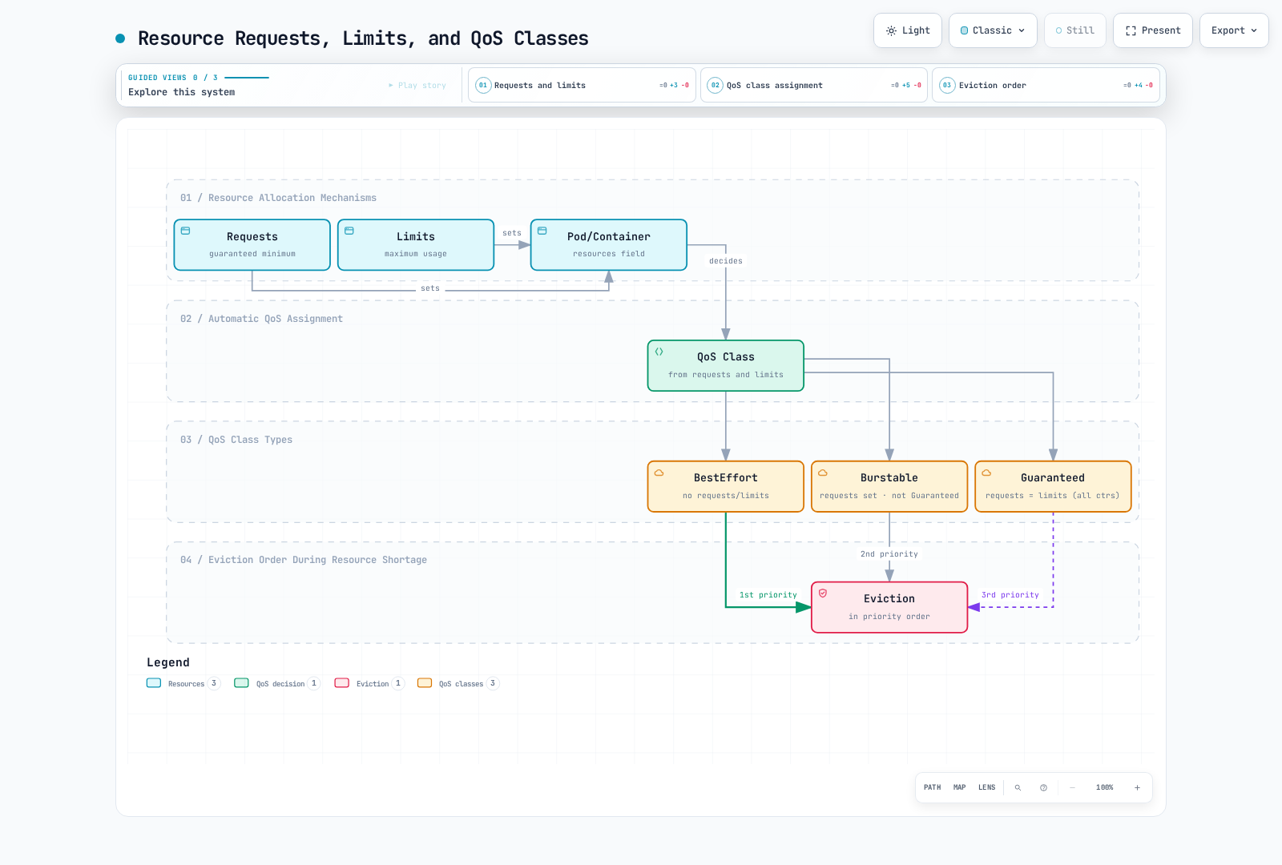Open guided view Eviction order

[1046, 86]
